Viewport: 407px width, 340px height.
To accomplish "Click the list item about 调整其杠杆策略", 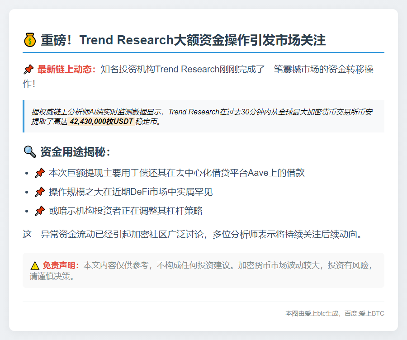I will click(125, 211).
